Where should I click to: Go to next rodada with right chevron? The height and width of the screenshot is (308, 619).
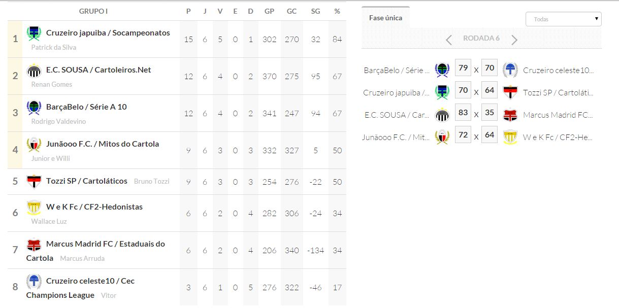tap(514, 40)
